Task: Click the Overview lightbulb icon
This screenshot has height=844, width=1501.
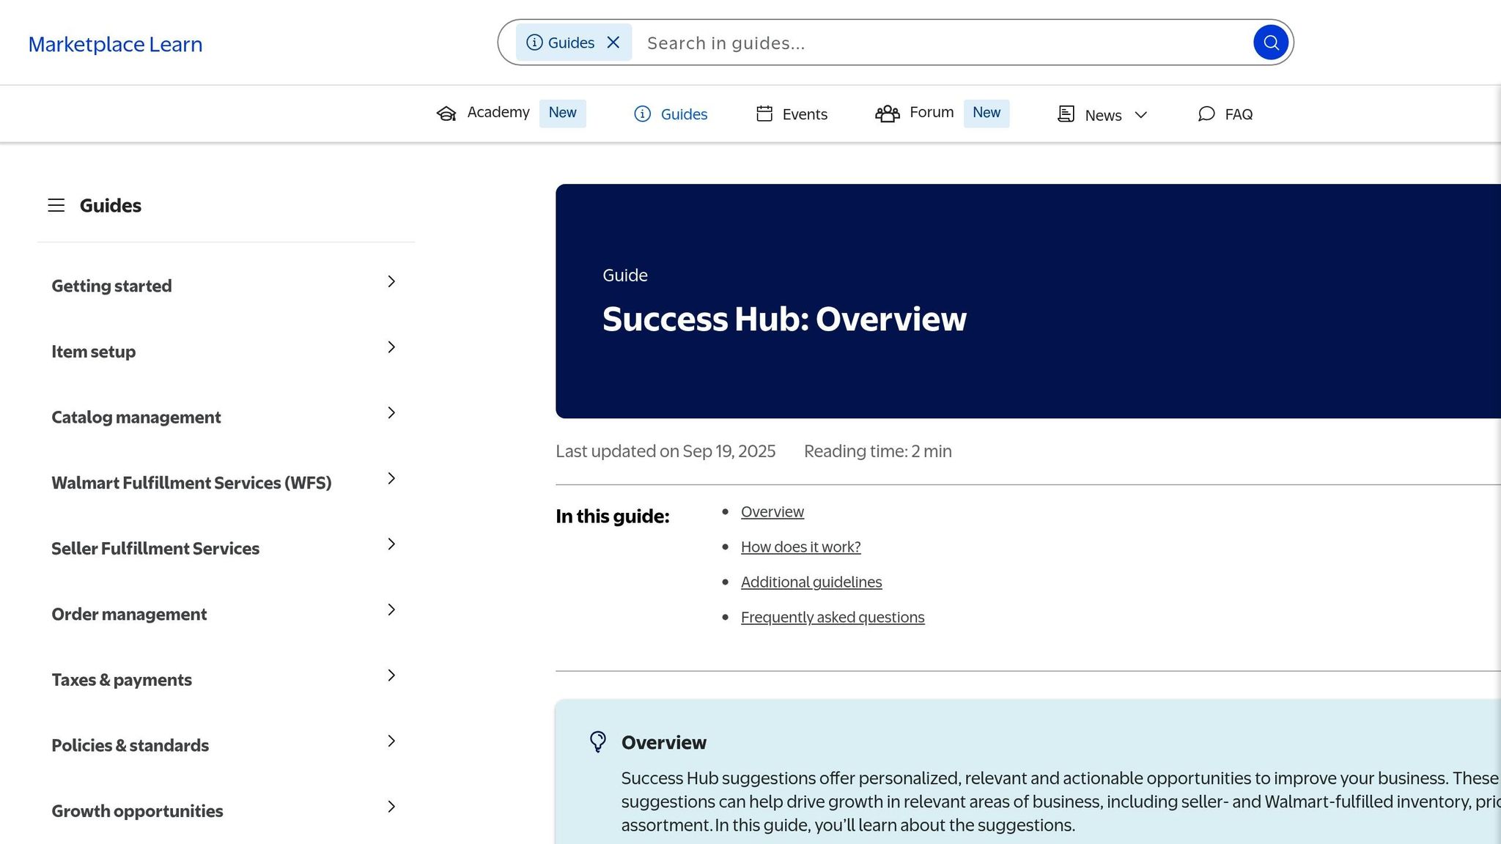Action: point(598,741)
